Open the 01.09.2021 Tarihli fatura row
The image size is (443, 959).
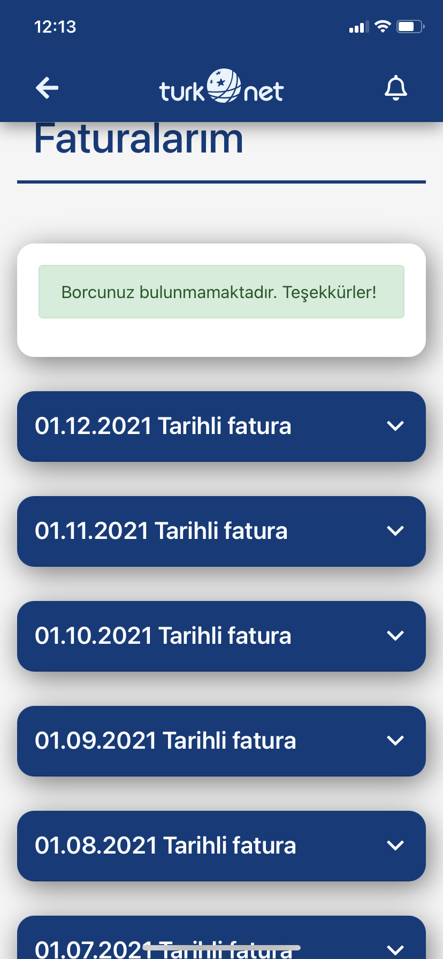coord(222,741)
